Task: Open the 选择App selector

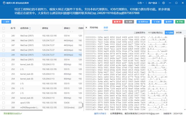Action: coord(143,22)
